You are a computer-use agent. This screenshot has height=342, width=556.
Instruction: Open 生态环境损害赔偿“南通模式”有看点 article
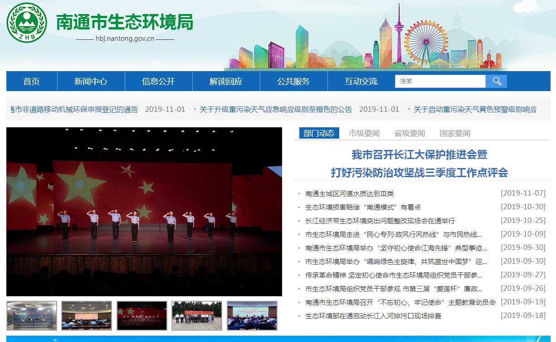point(363,207)
